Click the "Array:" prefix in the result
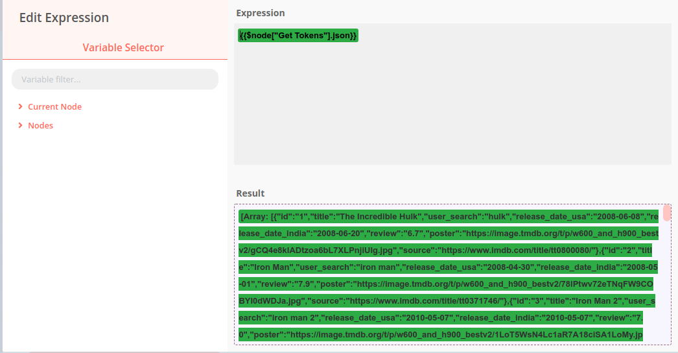The height and width of the screenshot is (353, 678). click(254, 216)
